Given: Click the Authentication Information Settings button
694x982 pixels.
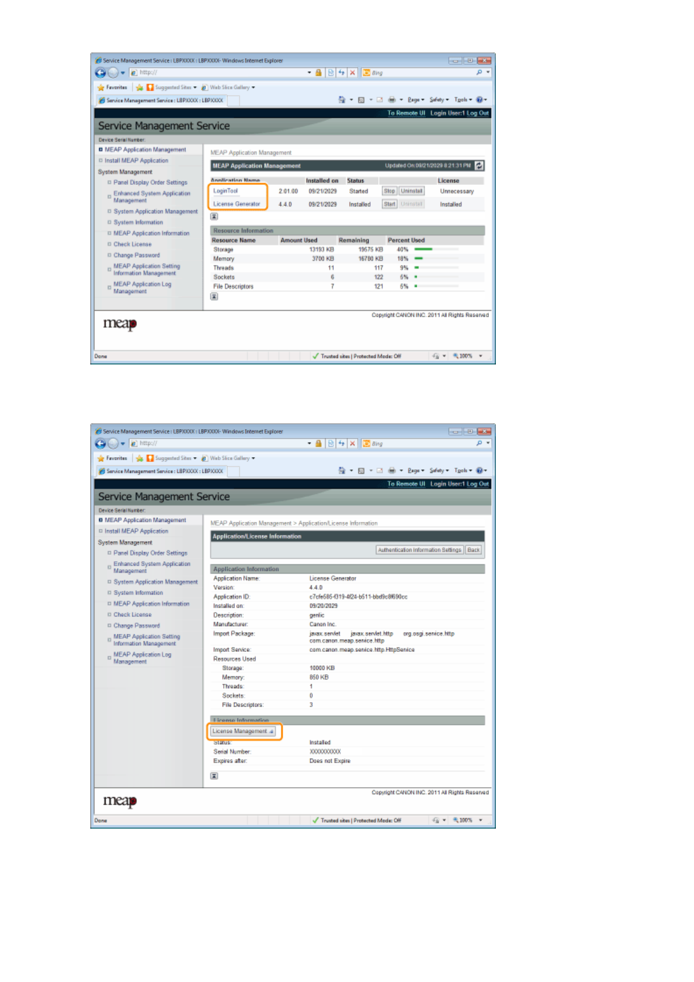Looking at the screenshot, I should [419, 550].
